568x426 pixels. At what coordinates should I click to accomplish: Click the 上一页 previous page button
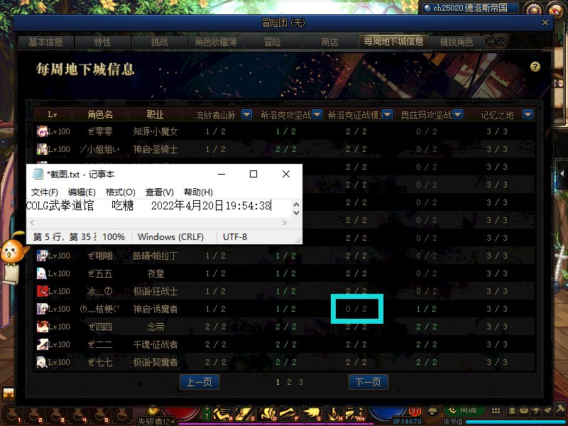[200, 382]
